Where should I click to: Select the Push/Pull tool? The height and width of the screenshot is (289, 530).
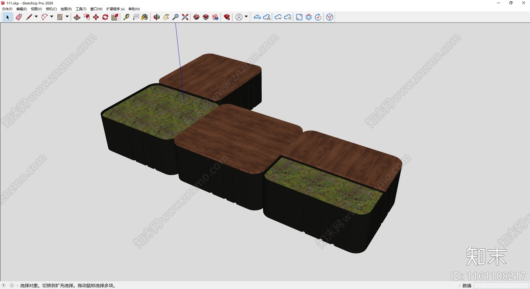pyautogui.click(x=77, y=17)
